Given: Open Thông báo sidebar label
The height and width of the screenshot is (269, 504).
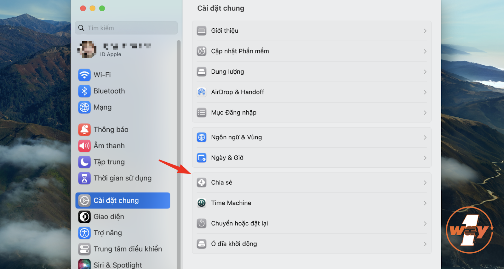Looking at the screenshot, I should coord(111,130).
